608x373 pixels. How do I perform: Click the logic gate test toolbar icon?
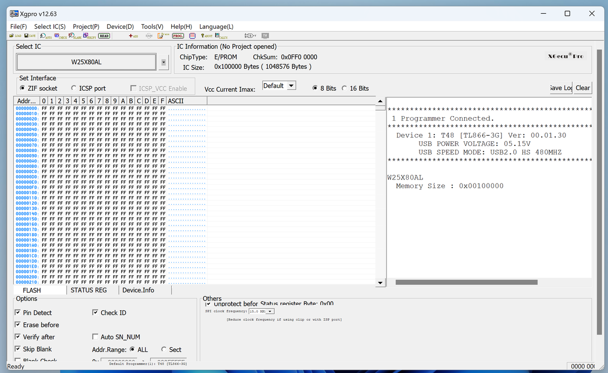click(x=250, y=35)
